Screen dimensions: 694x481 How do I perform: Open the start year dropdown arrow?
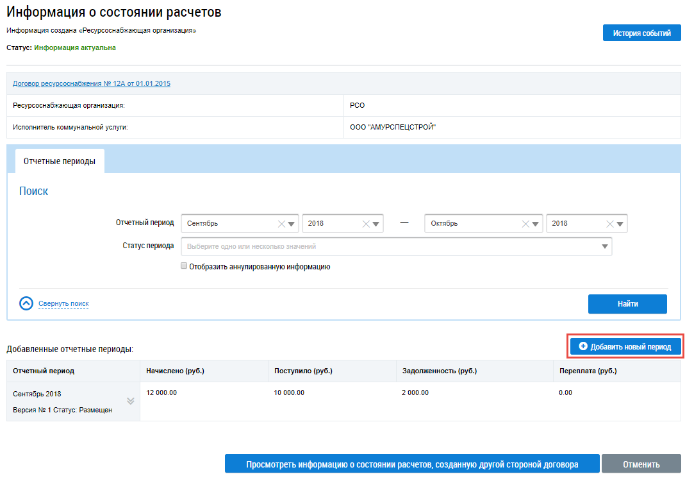coord(377,224)
